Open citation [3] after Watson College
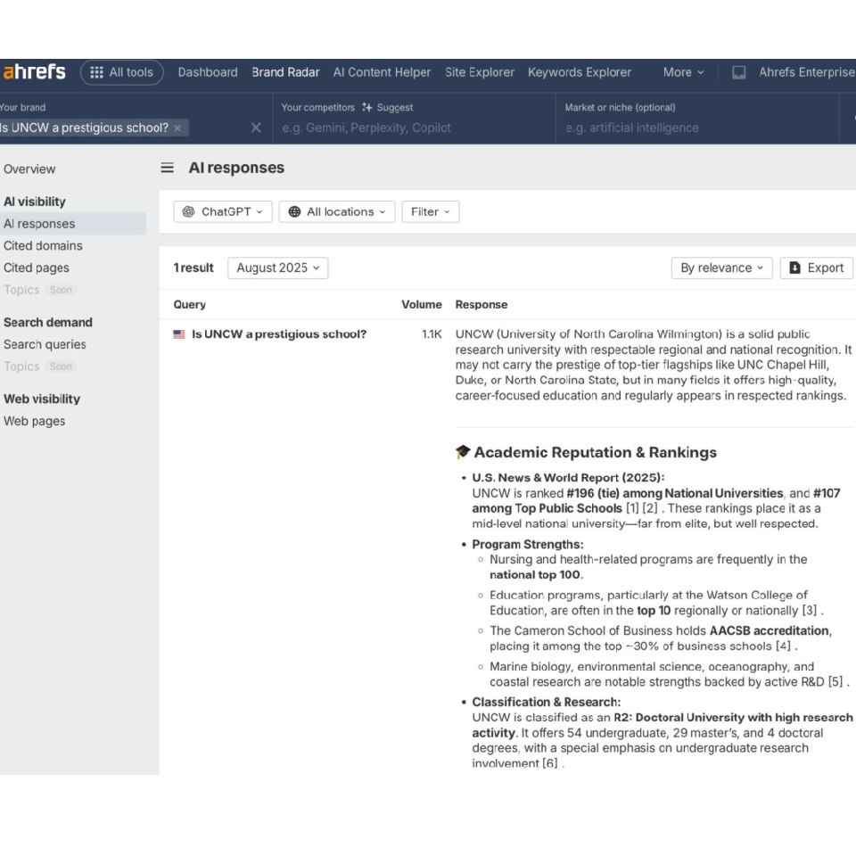 [810, 610]
